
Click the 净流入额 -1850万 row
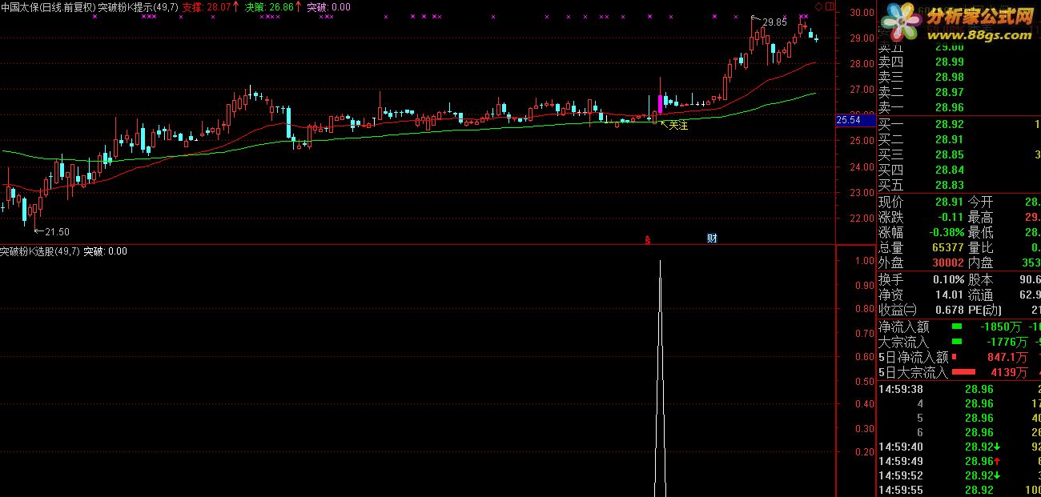[x=959, y=327]
